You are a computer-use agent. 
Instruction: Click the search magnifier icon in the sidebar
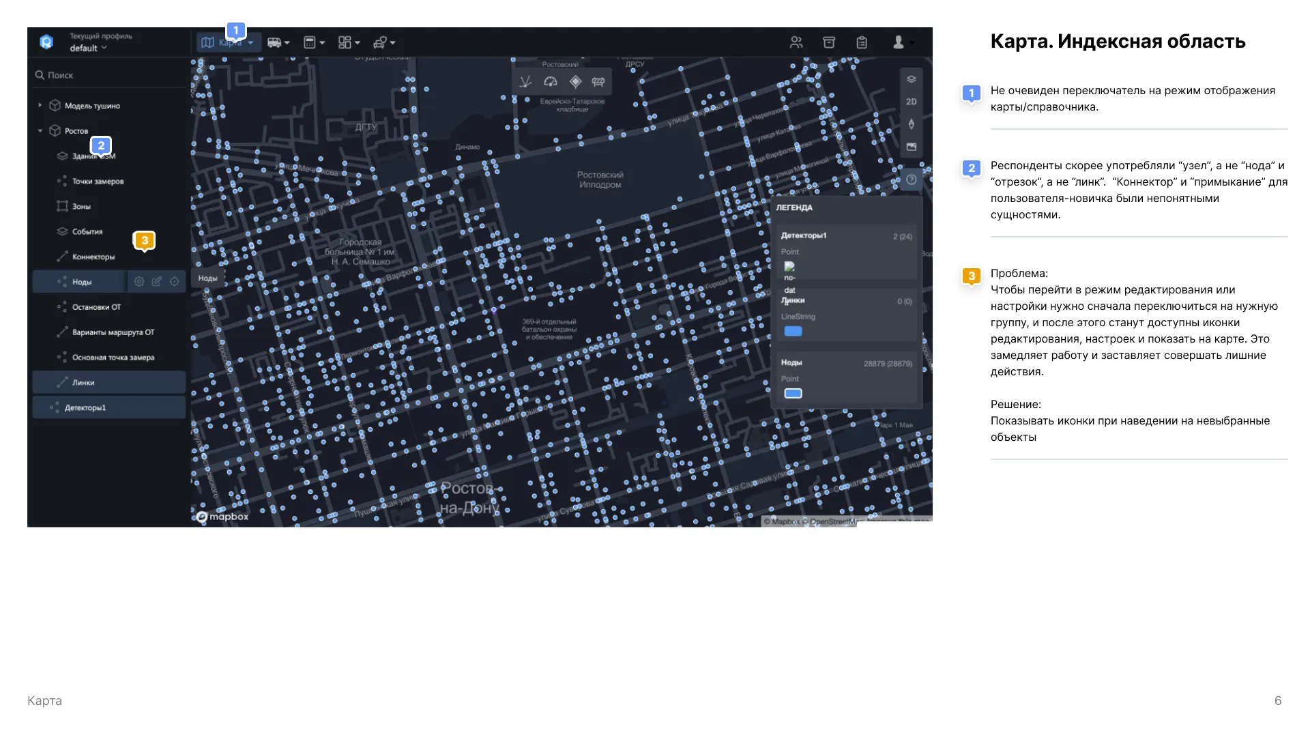40,75
